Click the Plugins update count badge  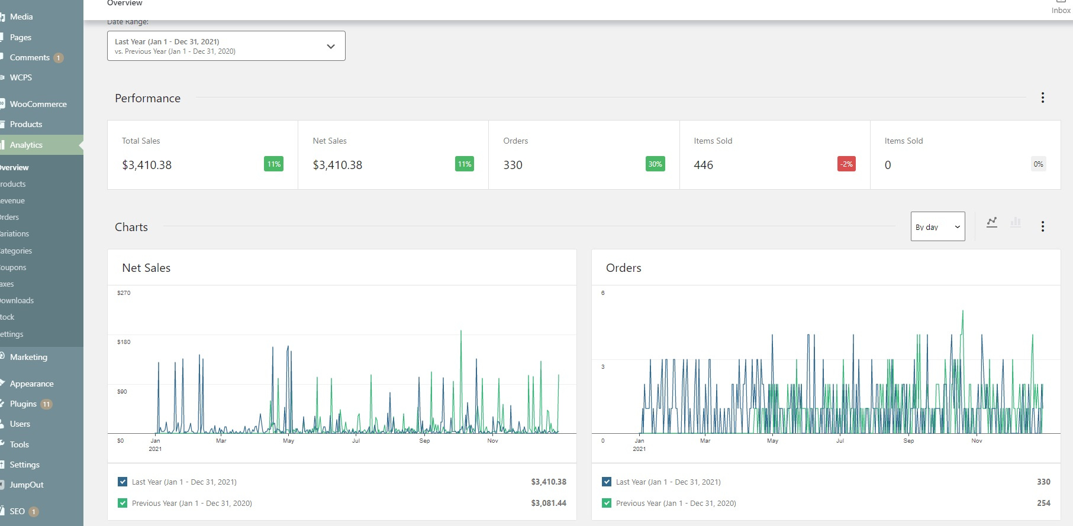click(x=46, y=404)
